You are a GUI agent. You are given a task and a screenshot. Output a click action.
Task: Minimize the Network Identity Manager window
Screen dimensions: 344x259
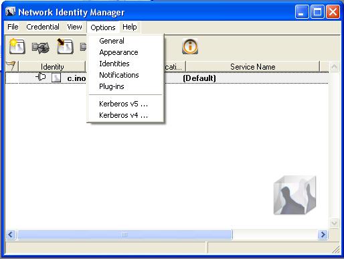pyautogui.click(x=302, y=11)
